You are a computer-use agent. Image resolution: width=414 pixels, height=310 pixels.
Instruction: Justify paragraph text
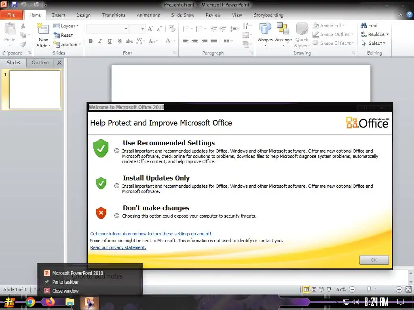[214, 41]
